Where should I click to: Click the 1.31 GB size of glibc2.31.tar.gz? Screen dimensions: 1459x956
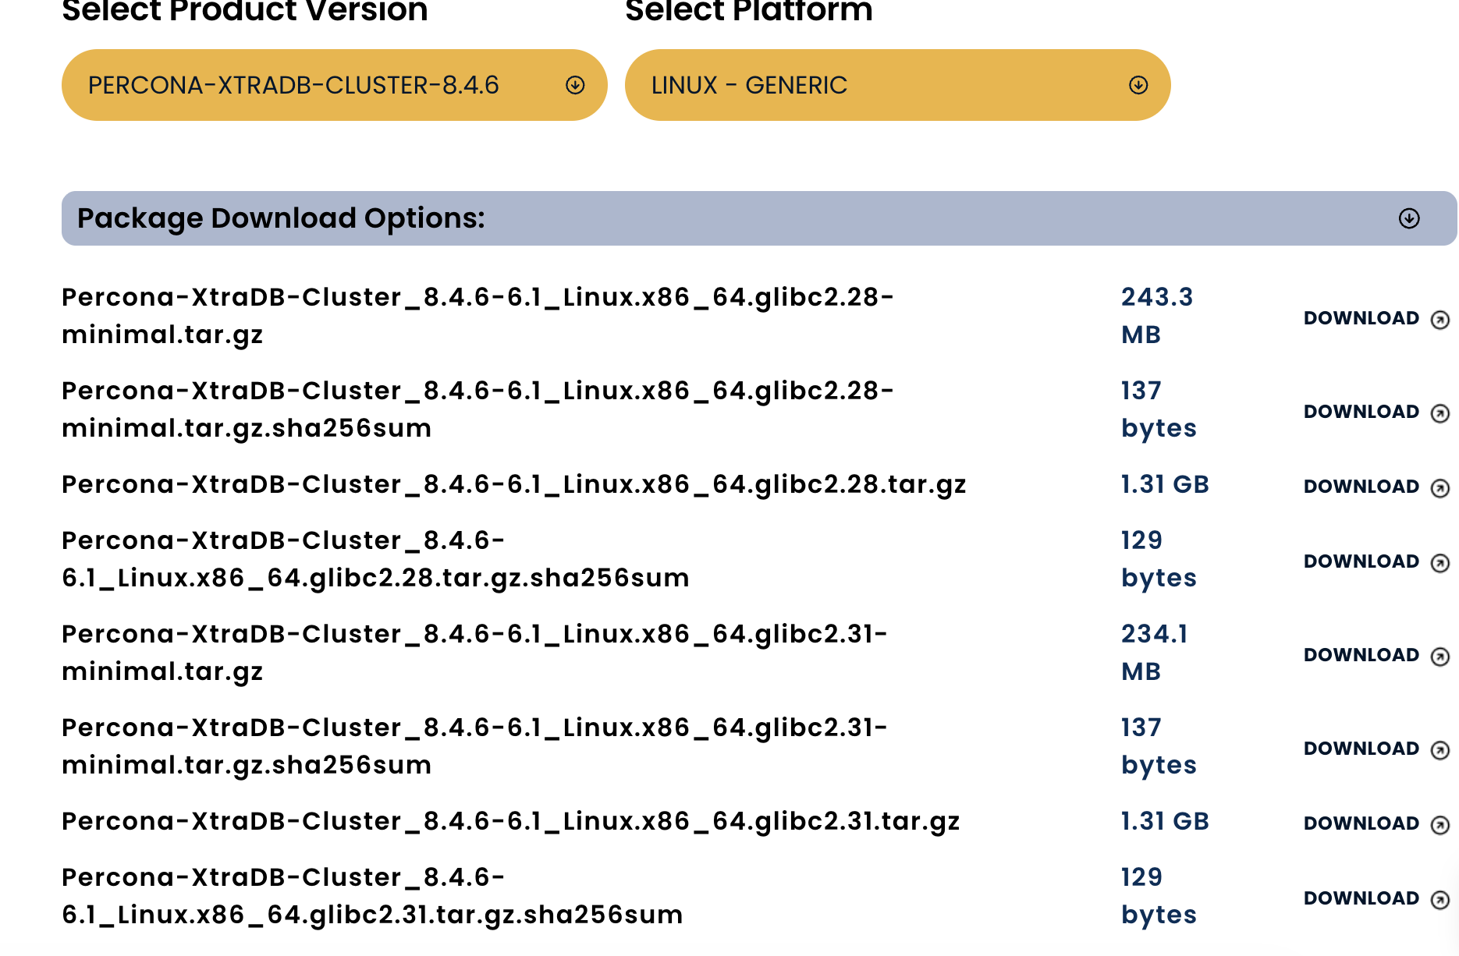coord(1165,821)
